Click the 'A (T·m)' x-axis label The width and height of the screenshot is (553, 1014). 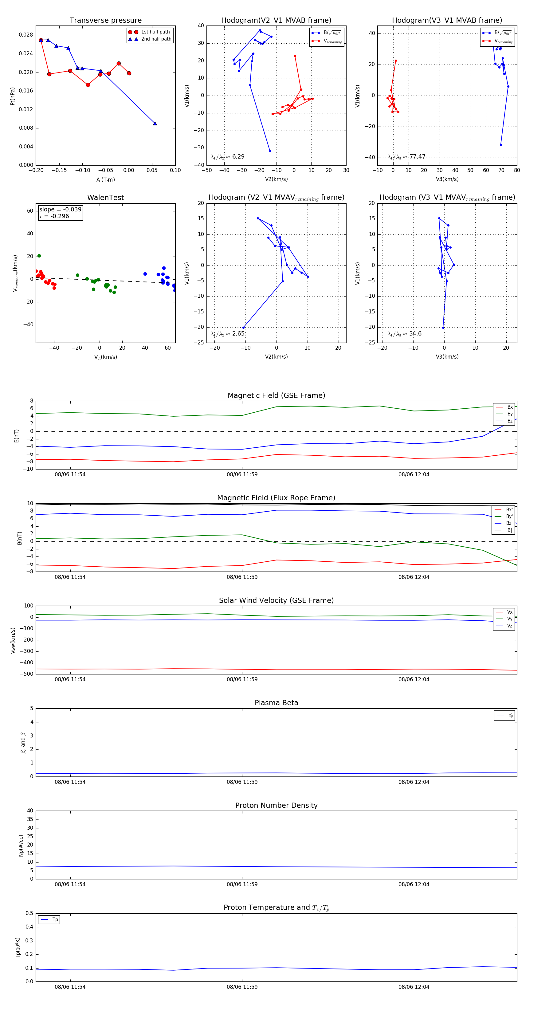[x=105, y=179]
